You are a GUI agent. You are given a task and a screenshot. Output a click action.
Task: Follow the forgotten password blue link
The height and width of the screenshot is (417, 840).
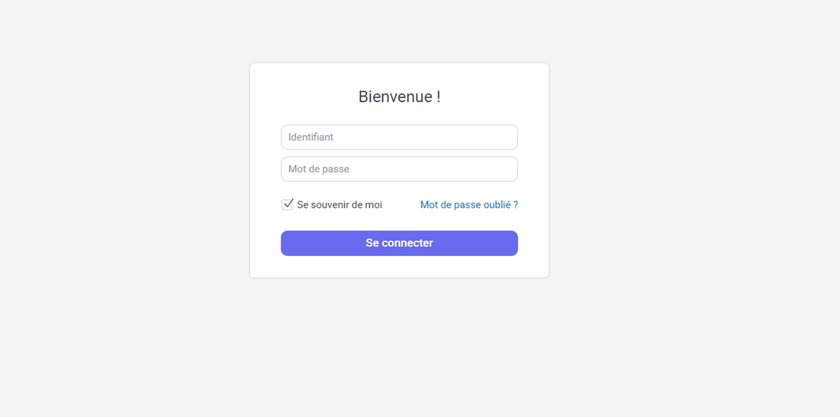click(x=469, y=205)
